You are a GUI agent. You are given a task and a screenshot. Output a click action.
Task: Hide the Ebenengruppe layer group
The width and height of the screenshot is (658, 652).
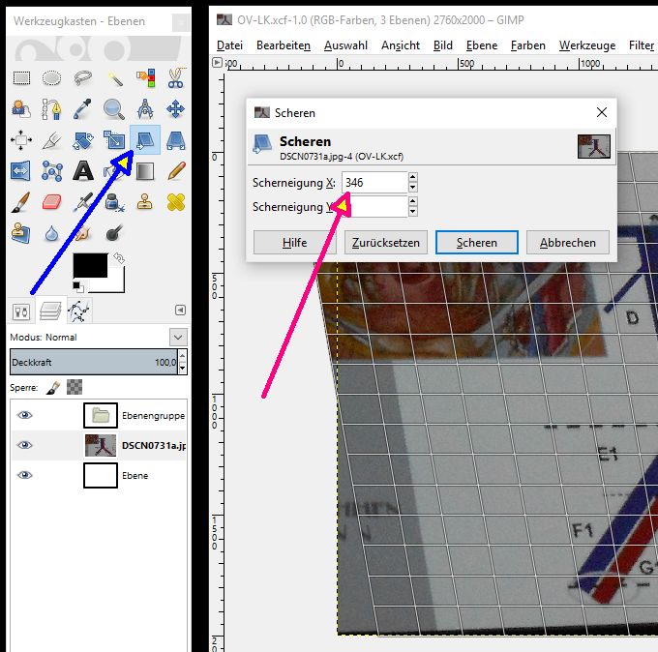pyautogui.click(x=24, y=415)
